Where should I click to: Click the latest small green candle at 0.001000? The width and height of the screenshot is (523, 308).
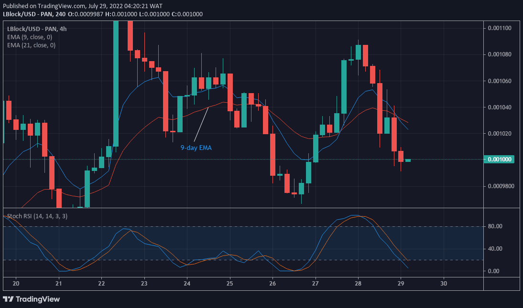tap(408, 160)
